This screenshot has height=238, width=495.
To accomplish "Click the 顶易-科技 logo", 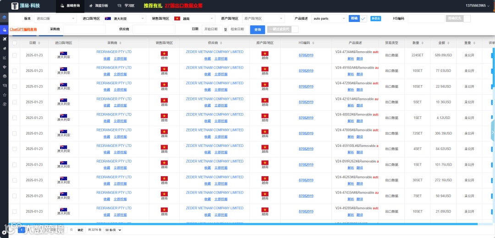I will pos(26,5).
